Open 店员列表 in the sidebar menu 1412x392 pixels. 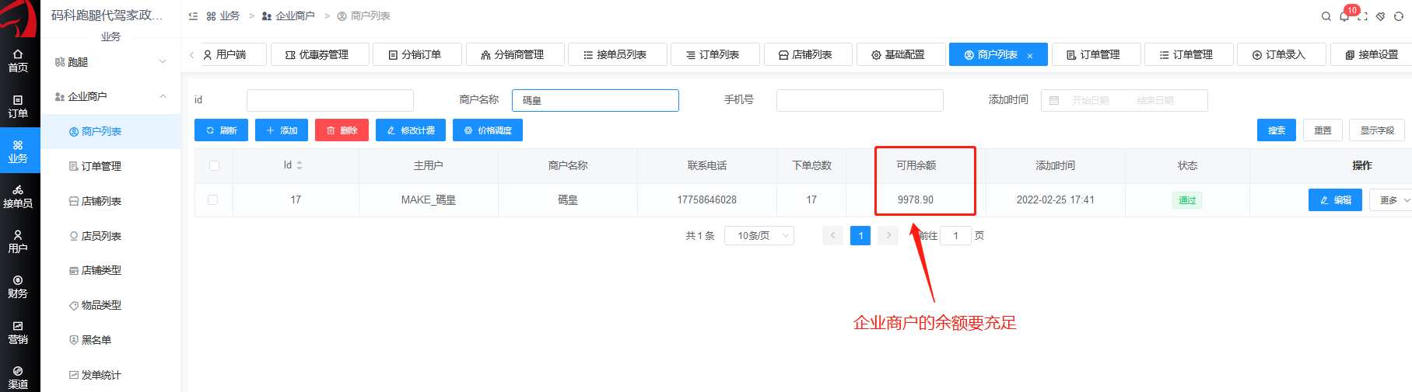click(110, 236)
